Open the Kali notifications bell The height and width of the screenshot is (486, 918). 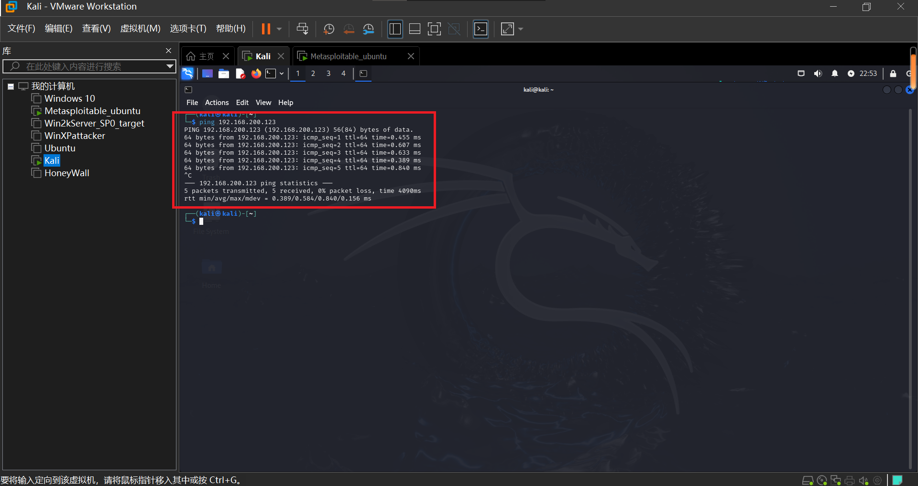coord(835,74)
